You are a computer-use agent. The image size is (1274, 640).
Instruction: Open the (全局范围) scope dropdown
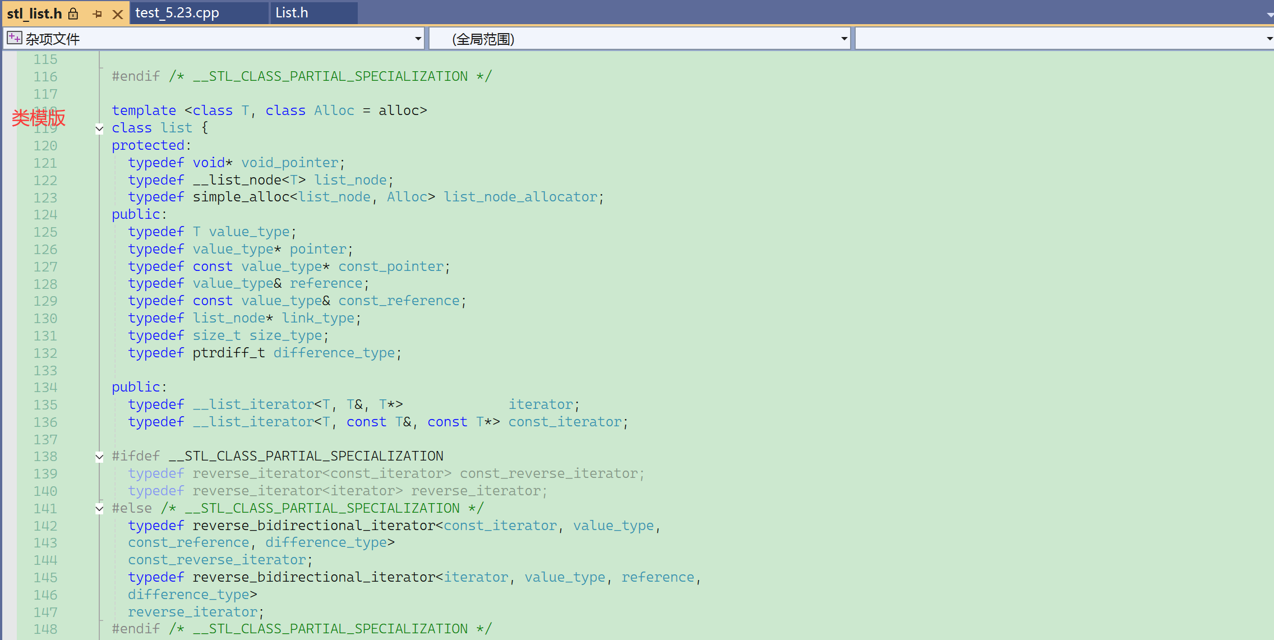tap(844, 39)
